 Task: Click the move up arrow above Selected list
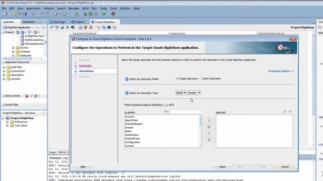pyautogui.click(x=285, y=112)
